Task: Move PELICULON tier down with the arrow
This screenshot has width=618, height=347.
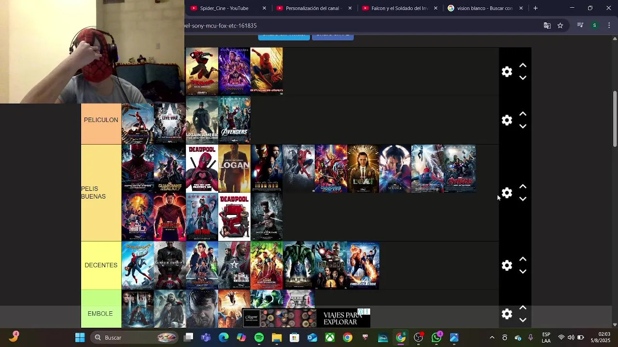Action: tap(523, 126)
